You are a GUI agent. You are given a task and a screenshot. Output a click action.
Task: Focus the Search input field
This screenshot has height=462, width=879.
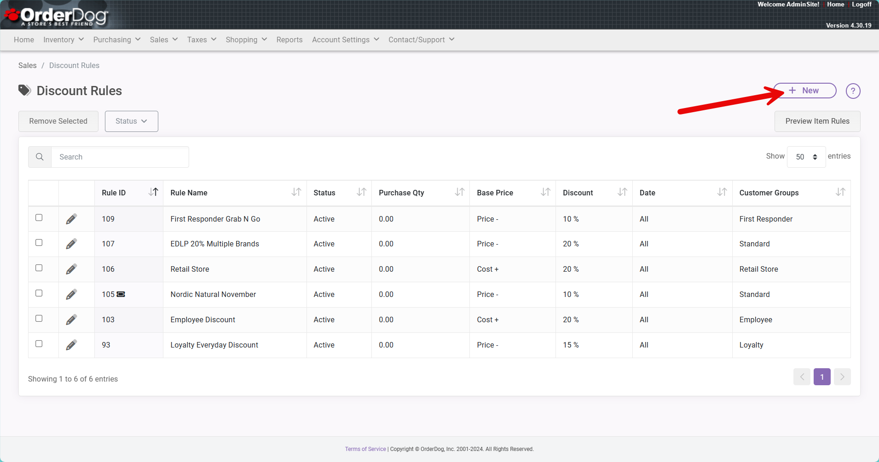point(120,157)
